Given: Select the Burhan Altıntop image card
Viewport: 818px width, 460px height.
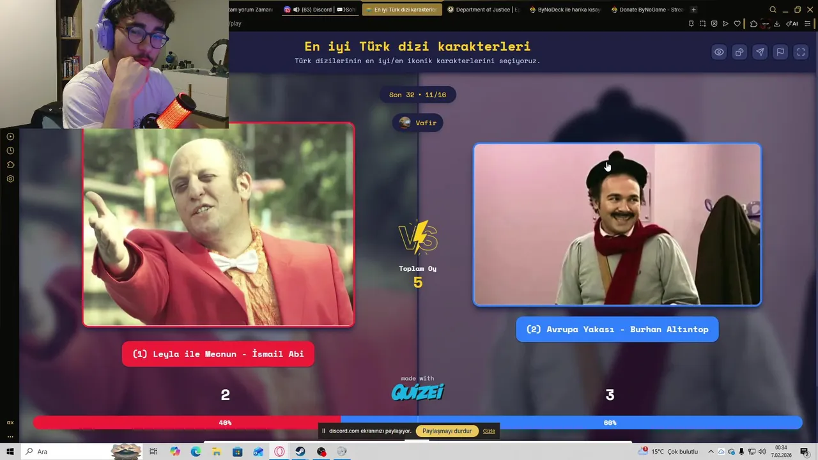Looking at the screenshot, I should 617,224.
